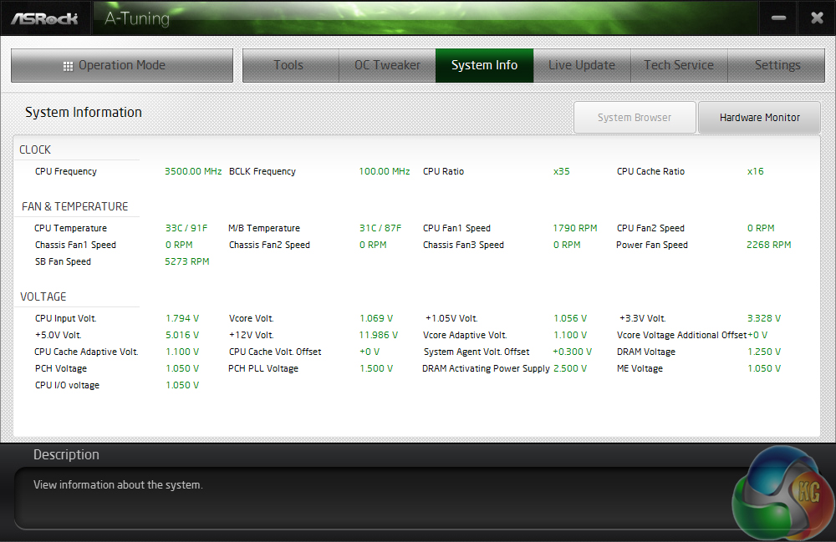The height and width of the screenshot is (542, 836).
Task: Switch to the Tools tab
Action: pyautogui.click(x=291, y=65)
